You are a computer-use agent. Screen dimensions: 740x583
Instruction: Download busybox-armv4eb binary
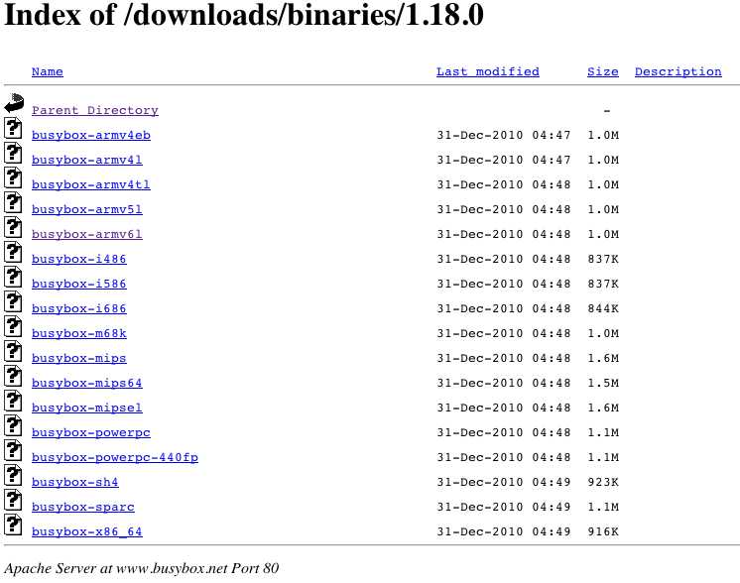coord(91,136)
